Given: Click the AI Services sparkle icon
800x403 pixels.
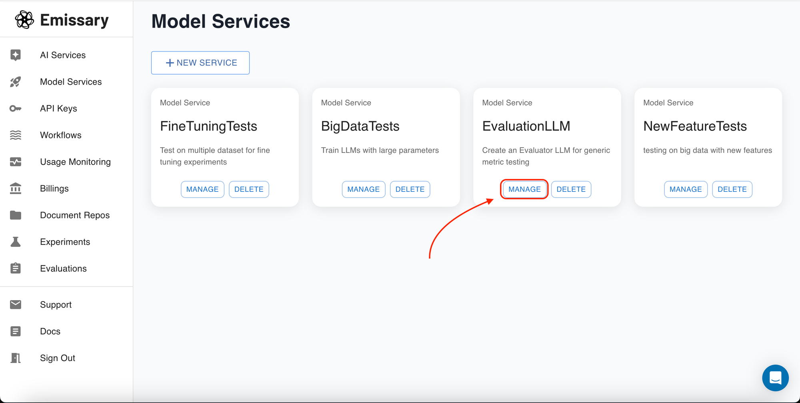Looking at the screenshot, I should point(16,55).
